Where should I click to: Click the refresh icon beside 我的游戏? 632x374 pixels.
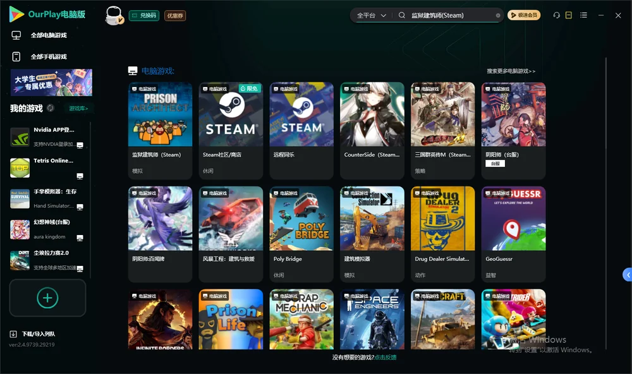tap(51, 108)
